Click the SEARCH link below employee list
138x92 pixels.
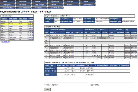pyautogui.click(x=6, y=42)
